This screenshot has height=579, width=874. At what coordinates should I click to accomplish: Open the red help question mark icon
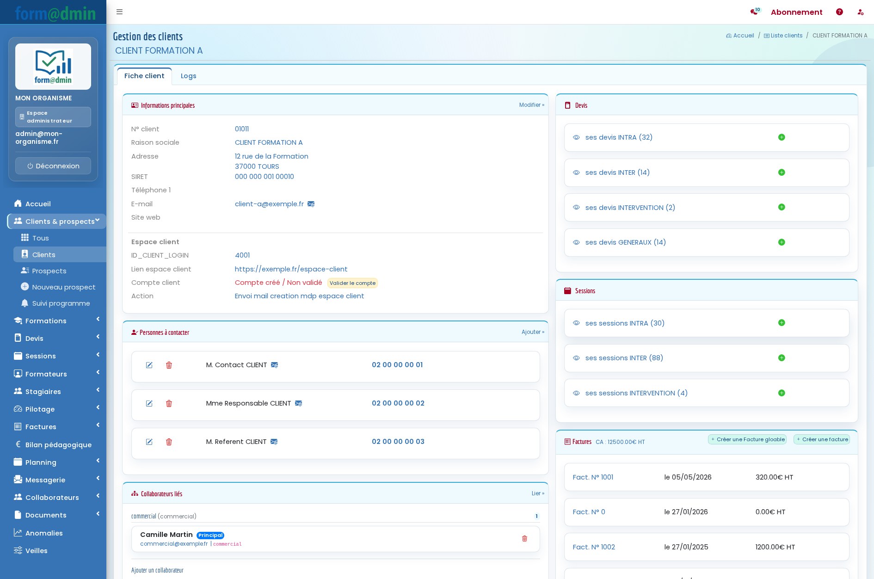coord(839,12)
